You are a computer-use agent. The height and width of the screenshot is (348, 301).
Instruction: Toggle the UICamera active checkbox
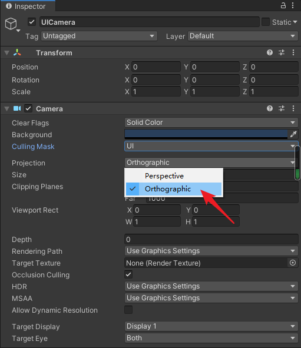[32, 22]
